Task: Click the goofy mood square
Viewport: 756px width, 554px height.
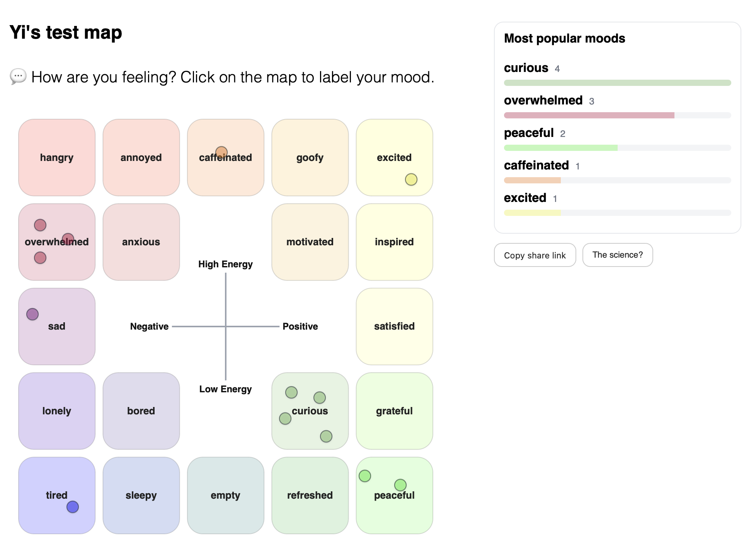Action: [x=310, y=157]
